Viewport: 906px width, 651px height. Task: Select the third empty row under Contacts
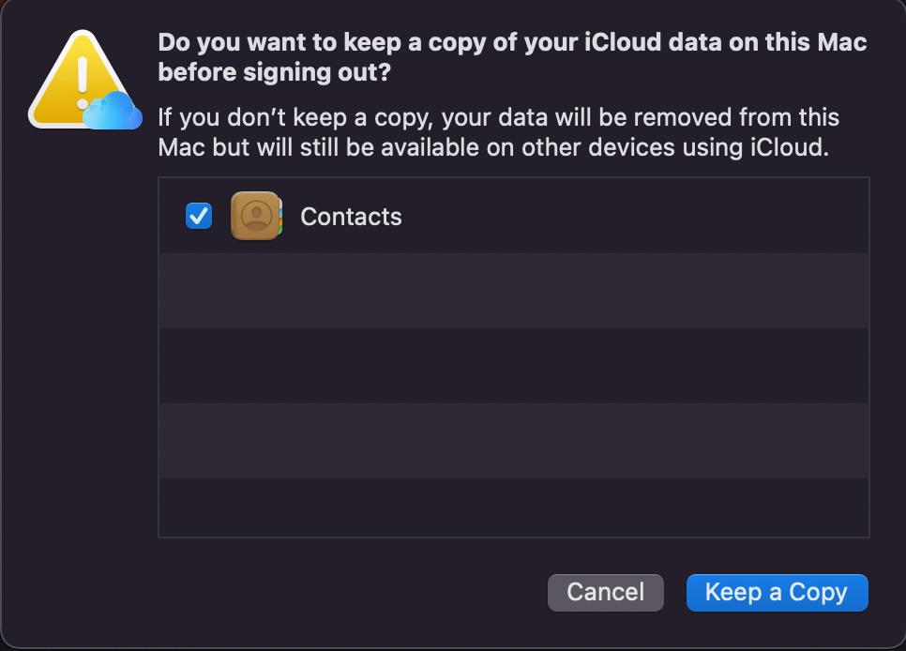click(514, 441)
